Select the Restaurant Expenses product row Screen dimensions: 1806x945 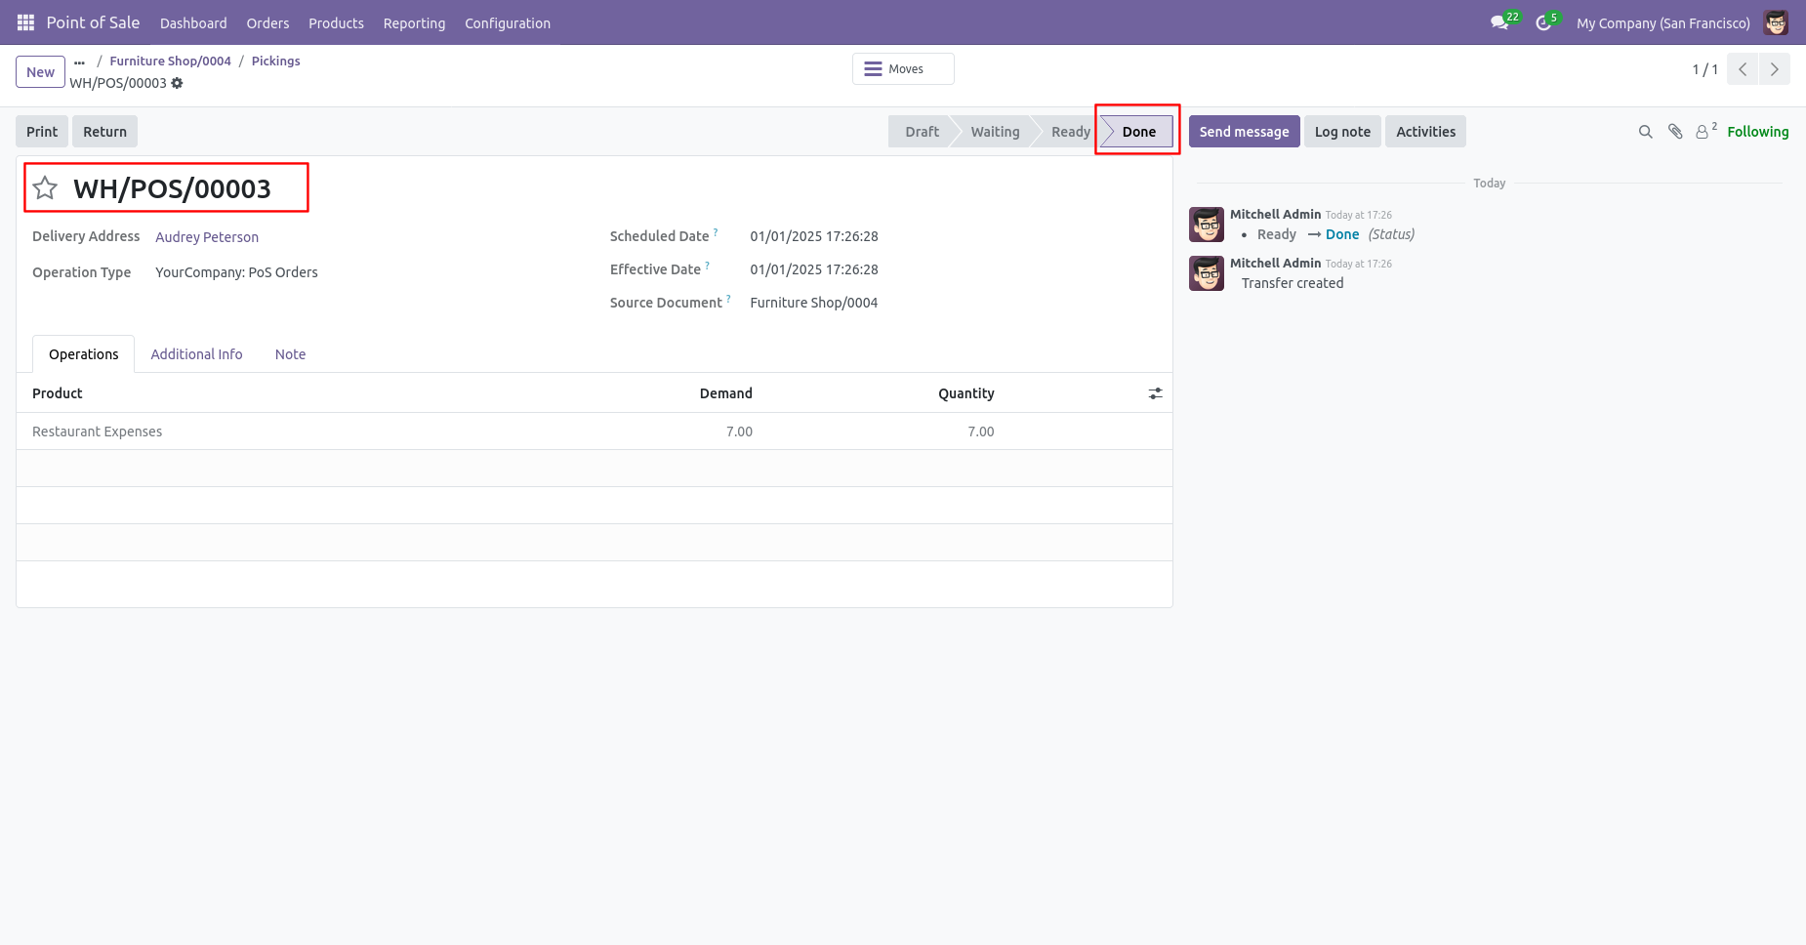click(594, 431)
